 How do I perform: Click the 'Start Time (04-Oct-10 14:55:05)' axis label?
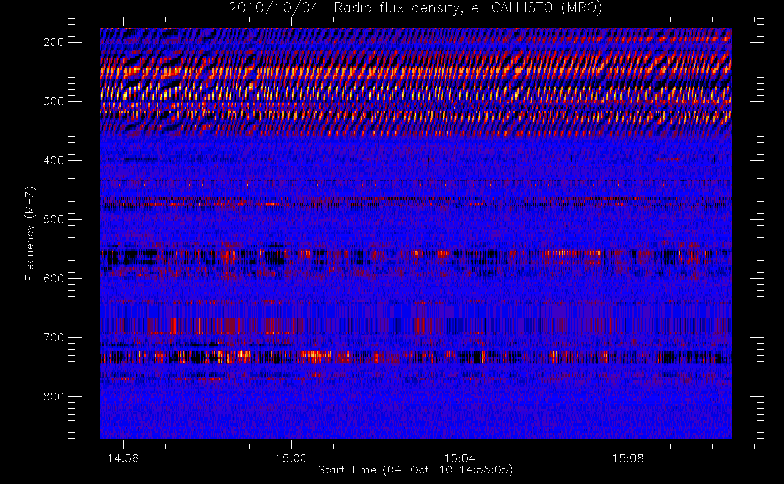[415, 470]
